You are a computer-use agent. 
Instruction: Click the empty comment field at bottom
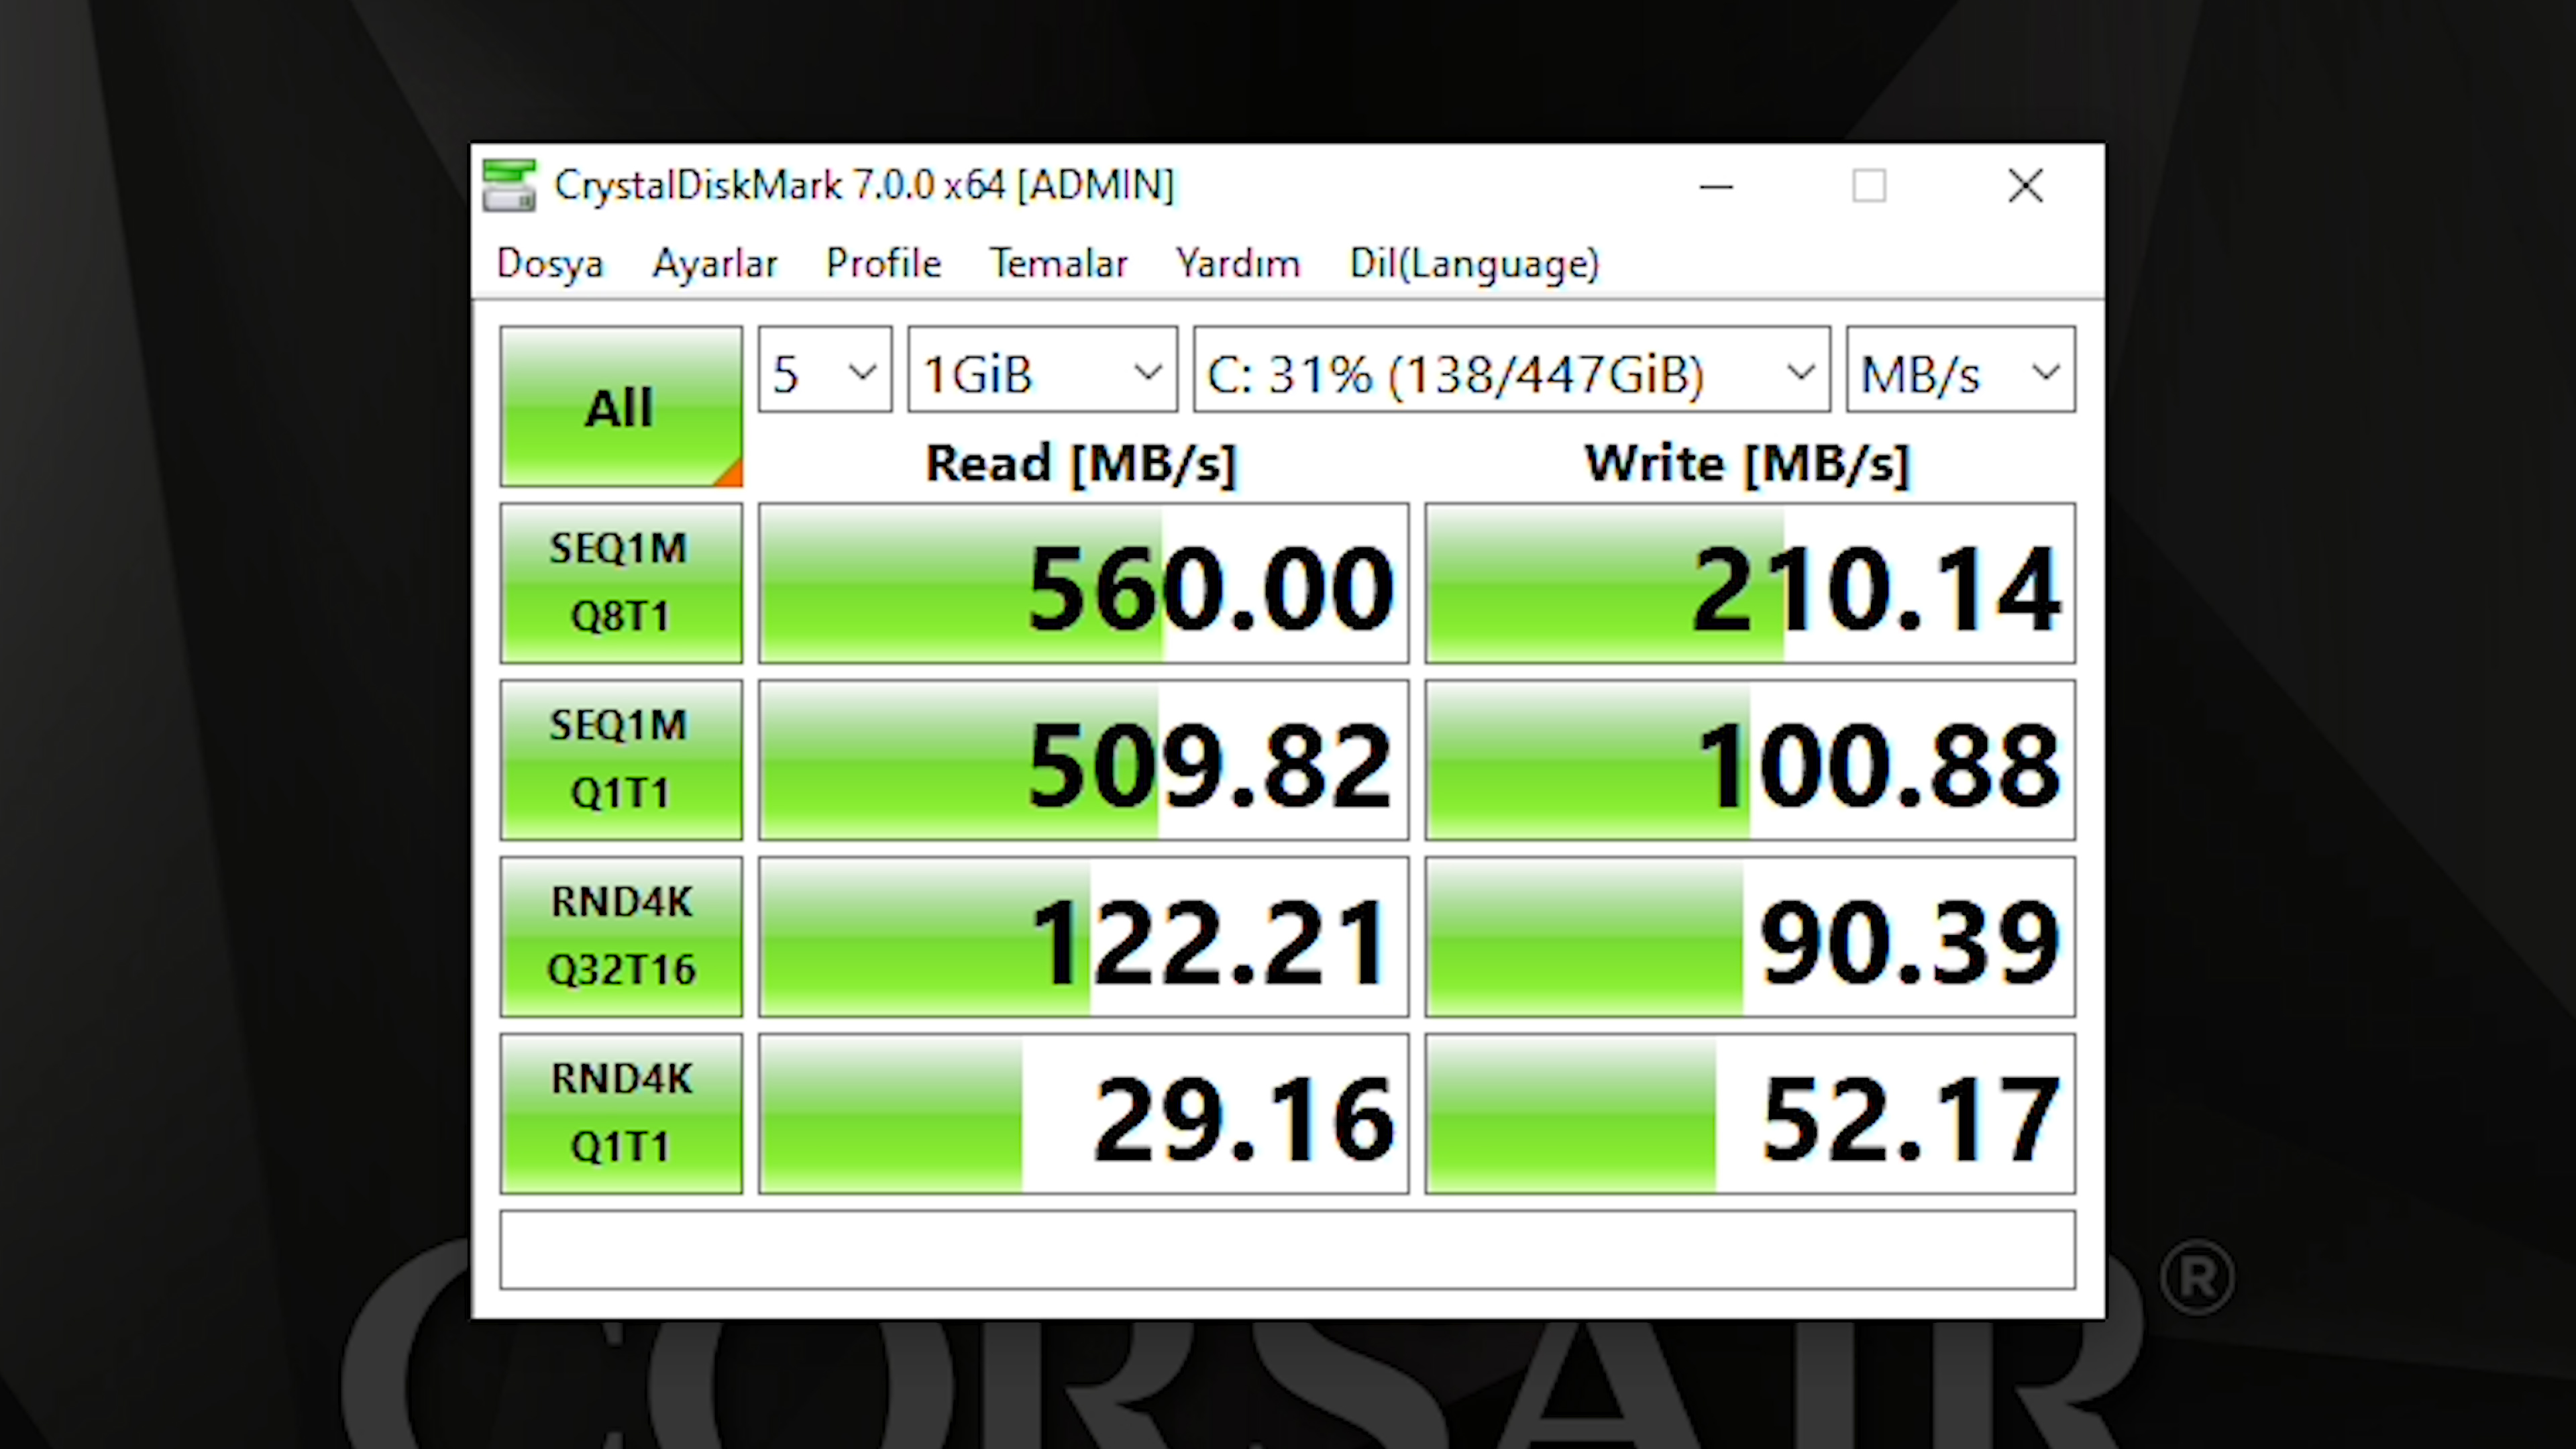click(x=1288, y=1250)
